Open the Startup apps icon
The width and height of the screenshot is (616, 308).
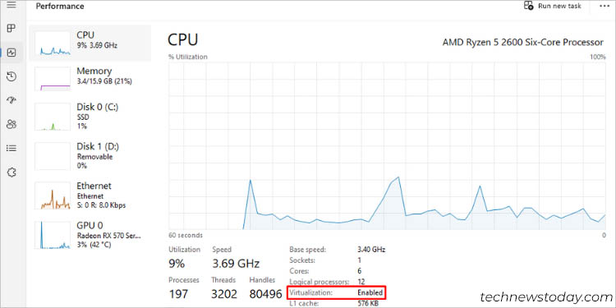coord(11,100)
